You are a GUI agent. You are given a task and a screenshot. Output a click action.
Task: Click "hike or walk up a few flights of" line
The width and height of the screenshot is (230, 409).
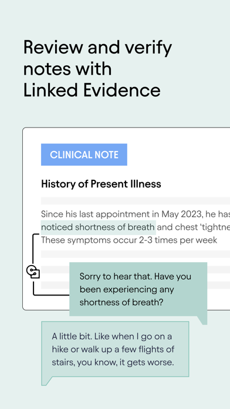113,349
